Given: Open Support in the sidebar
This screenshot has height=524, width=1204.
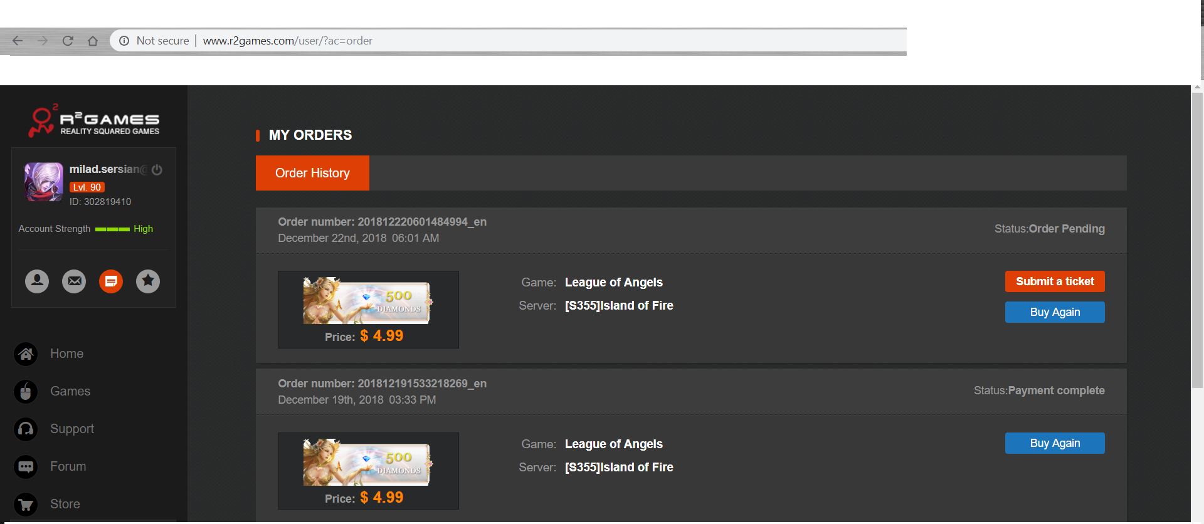Looking at the screenshot, I should [x=71, y=429].
